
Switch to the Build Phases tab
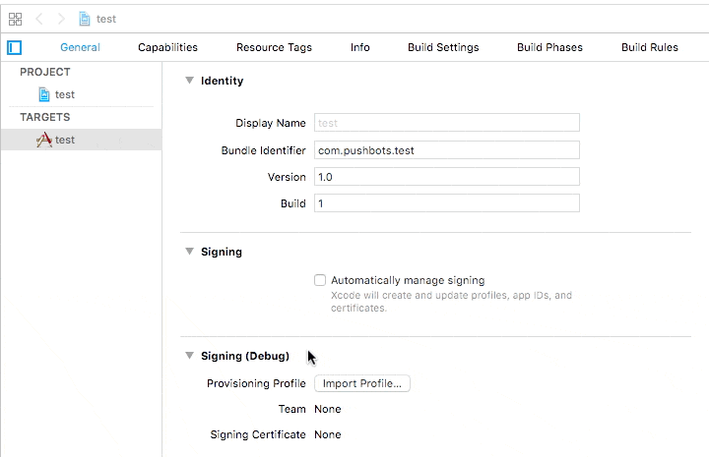pos(549,47)
